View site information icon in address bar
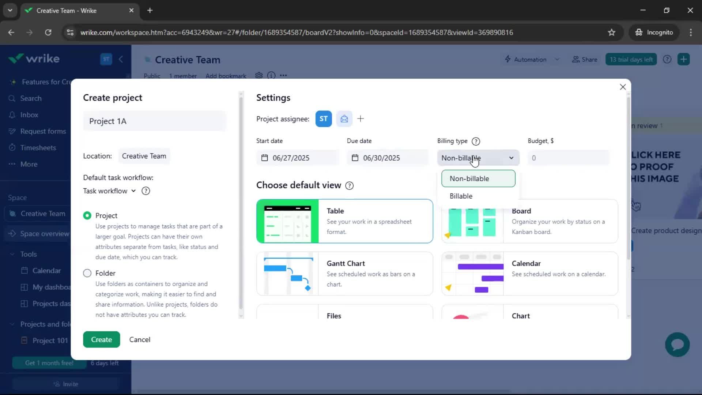Viewport: 702px width, 395px height. tap(70, 33)
